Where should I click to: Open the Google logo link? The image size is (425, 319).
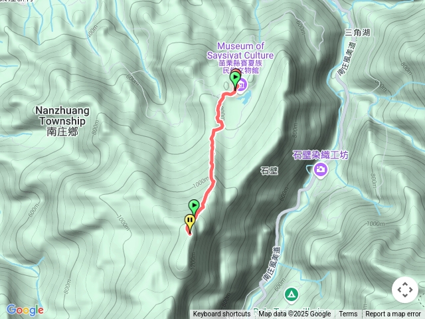[25, 310]
